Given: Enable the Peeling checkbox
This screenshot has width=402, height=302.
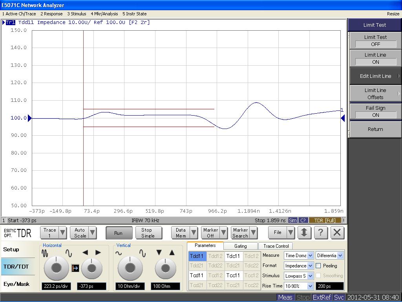Looking at the screenshot, I should tap(318, 266).
